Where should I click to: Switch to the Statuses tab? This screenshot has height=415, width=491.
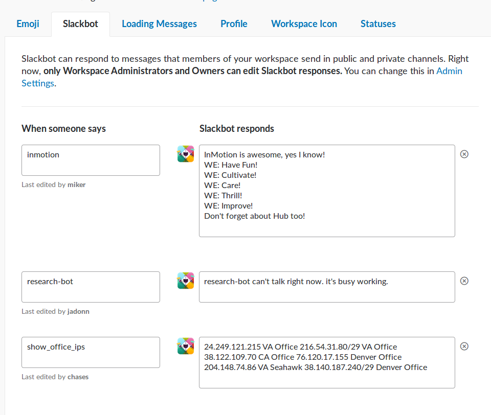click(x=378, y=24)
